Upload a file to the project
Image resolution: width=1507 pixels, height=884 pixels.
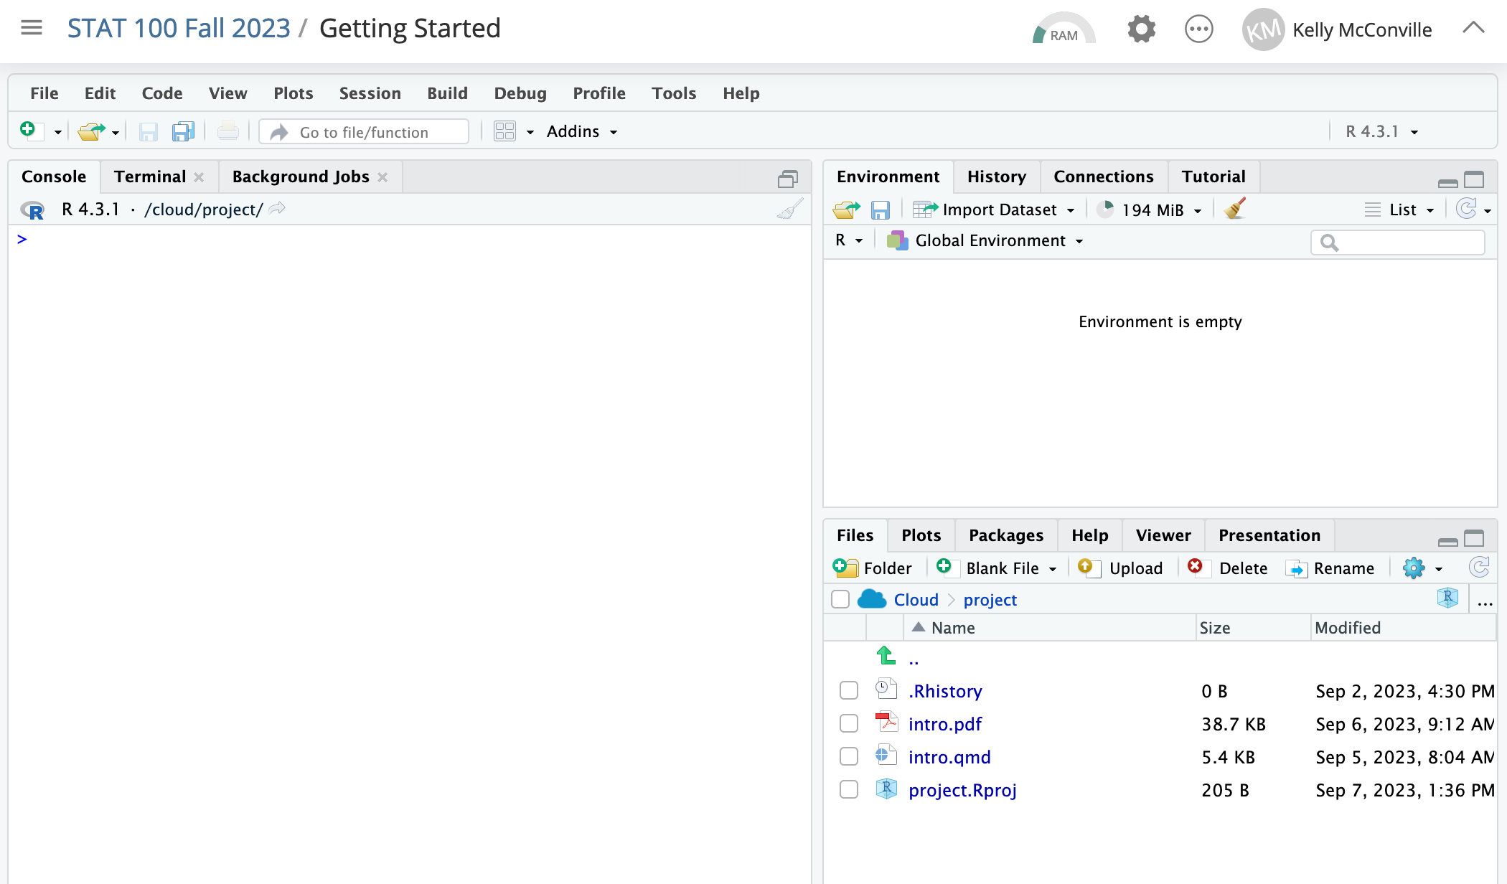[1120, 568]
